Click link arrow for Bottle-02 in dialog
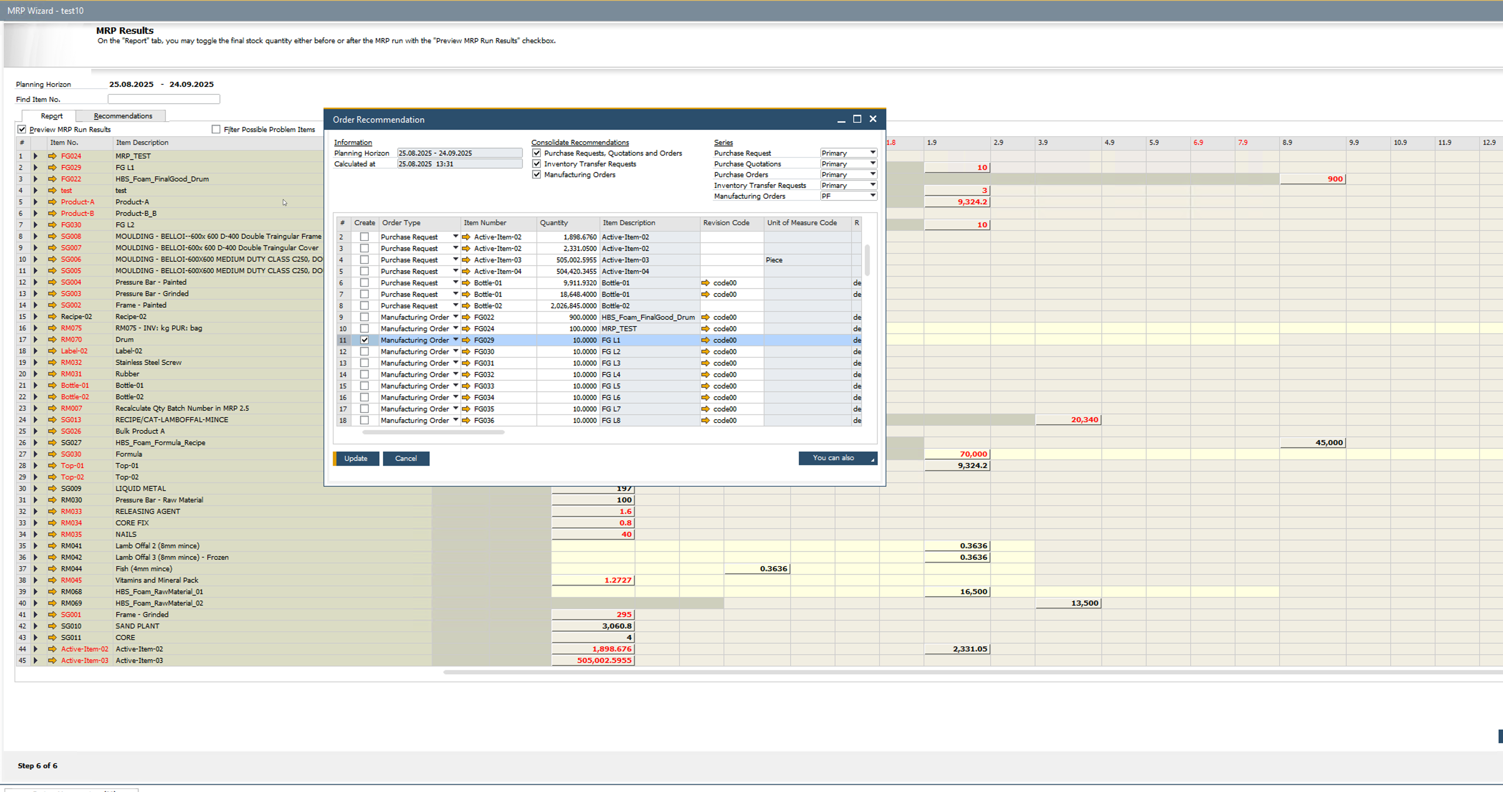 pos(466,306)
